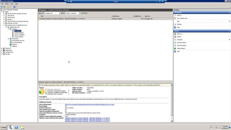Click the Back arrow toolbar icon
231x130 pixels.
pos(1,7)
